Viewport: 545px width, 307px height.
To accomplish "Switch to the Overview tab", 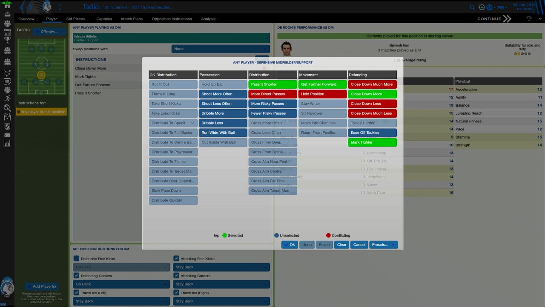I will tap(26, 19).
